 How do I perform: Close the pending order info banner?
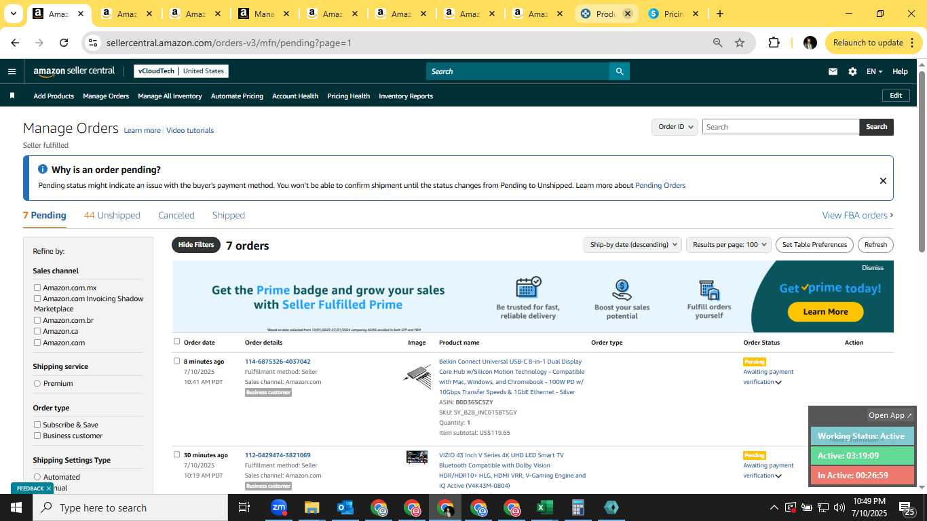pos(883,180)
